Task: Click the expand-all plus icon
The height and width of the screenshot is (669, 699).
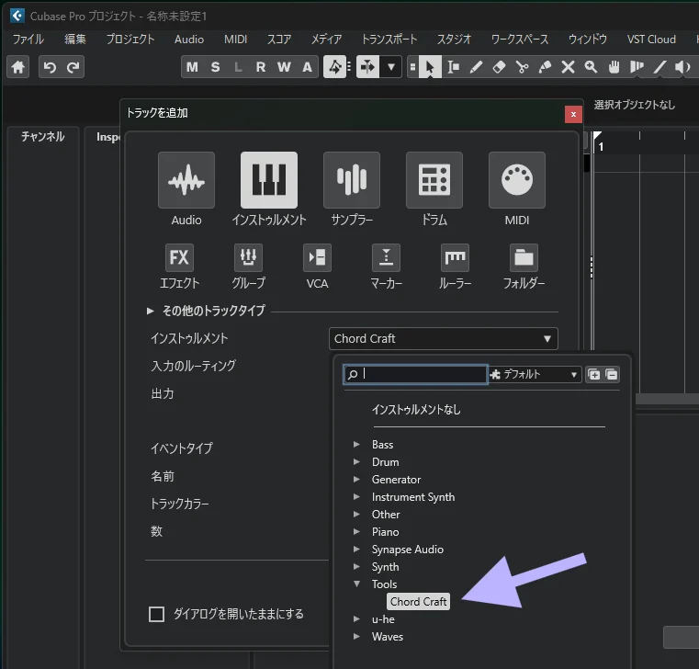Action: point(593,374)
